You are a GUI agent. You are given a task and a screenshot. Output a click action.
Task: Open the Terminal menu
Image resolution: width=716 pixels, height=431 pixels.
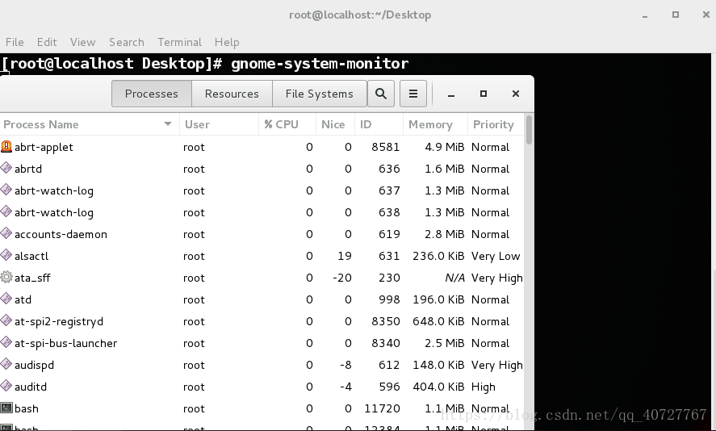pos(179,42)
